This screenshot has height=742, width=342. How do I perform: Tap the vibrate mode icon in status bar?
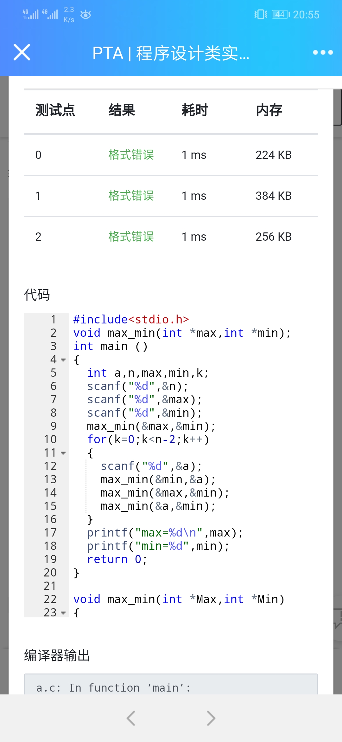[261, 15]
